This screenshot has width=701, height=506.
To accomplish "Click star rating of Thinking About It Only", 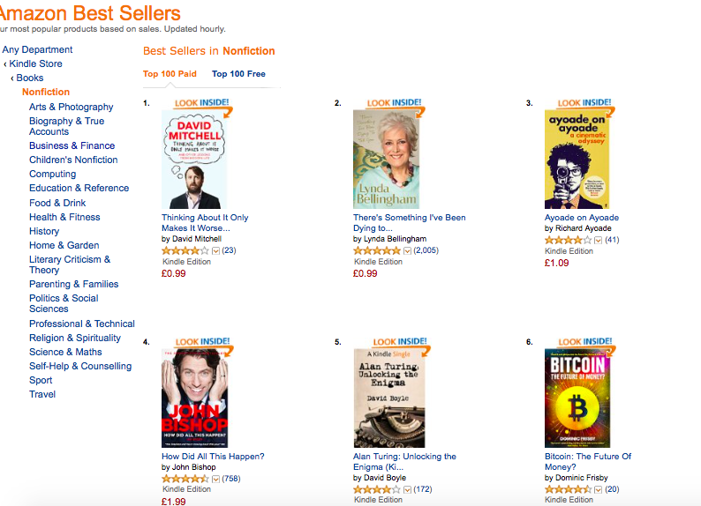I will click(185, 250).
